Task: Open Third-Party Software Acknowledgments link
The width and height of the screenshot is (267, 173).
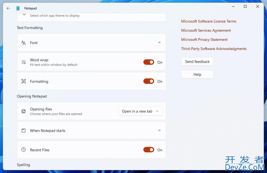Action: click(x=214, y=49)
